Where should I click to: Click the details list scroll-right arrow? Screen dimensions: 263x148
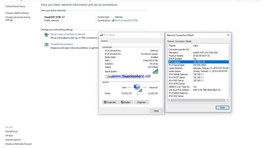tap(227, 100)
